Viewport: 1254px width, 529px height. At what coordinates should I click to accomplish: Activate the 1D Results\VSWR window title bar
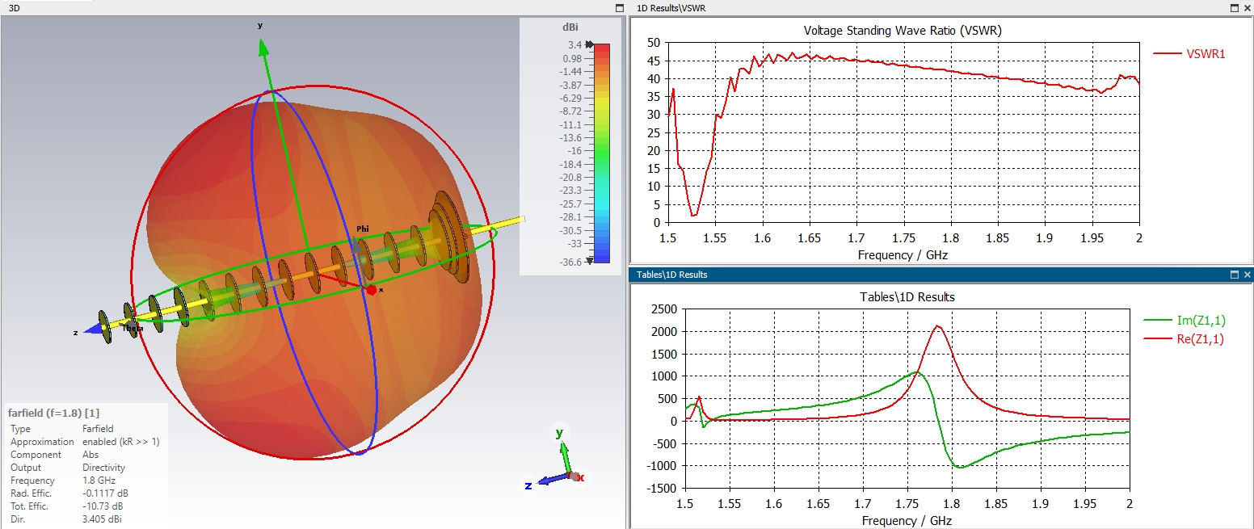(x=941, y=7)
